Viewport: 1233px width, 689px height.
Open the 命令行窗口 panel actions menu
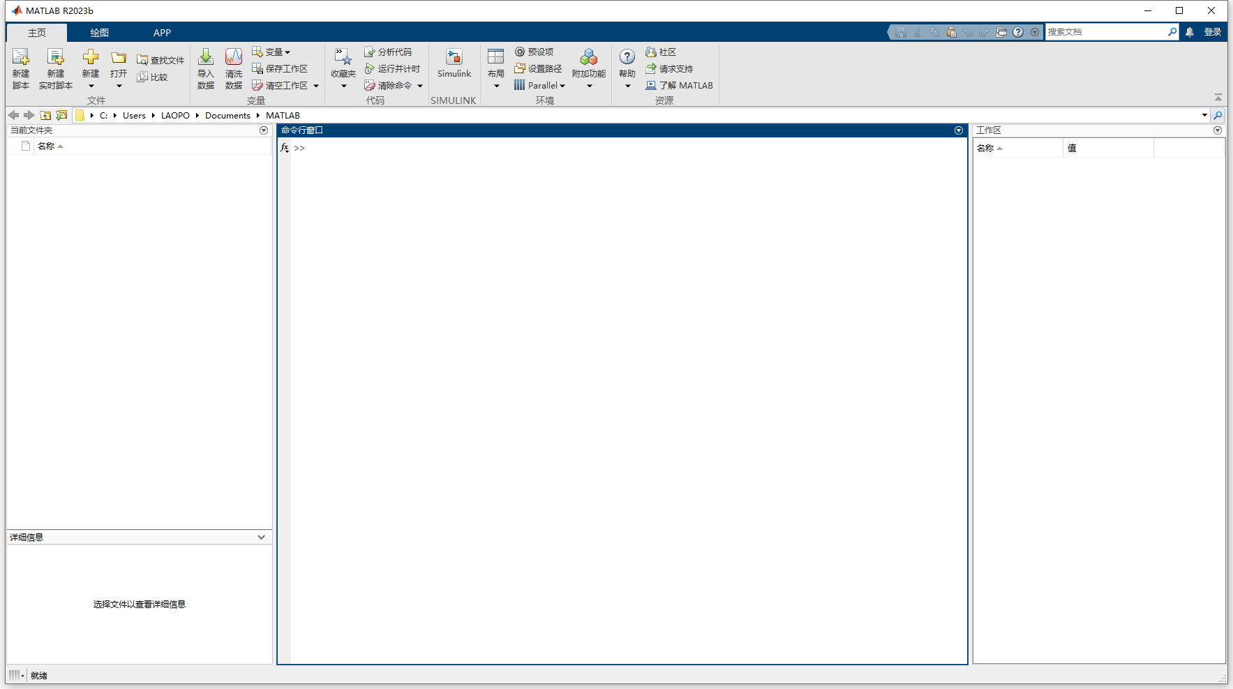959,130
